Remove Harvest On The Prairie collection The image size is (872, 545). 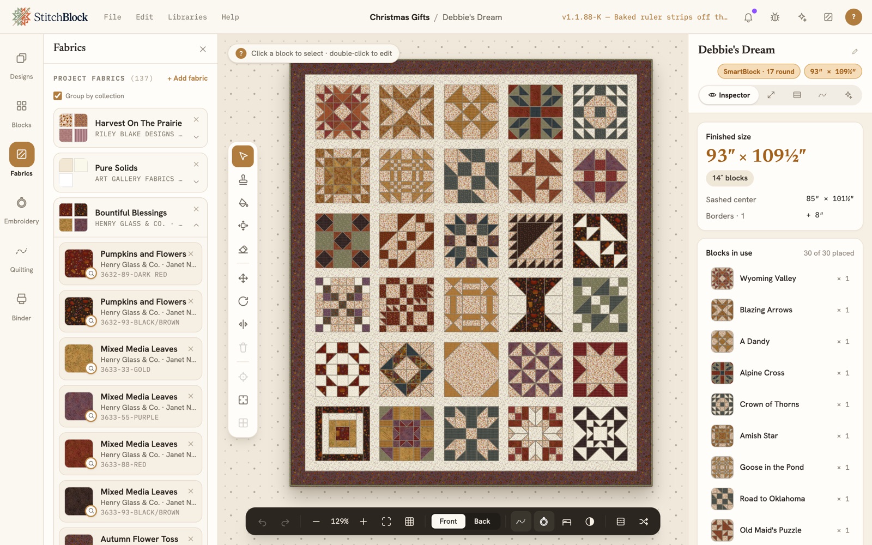(196, 119)
